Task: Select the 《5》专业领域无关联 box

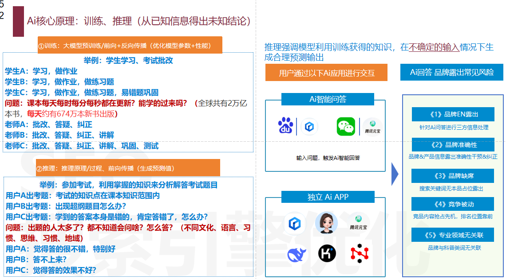Action: 453,235
